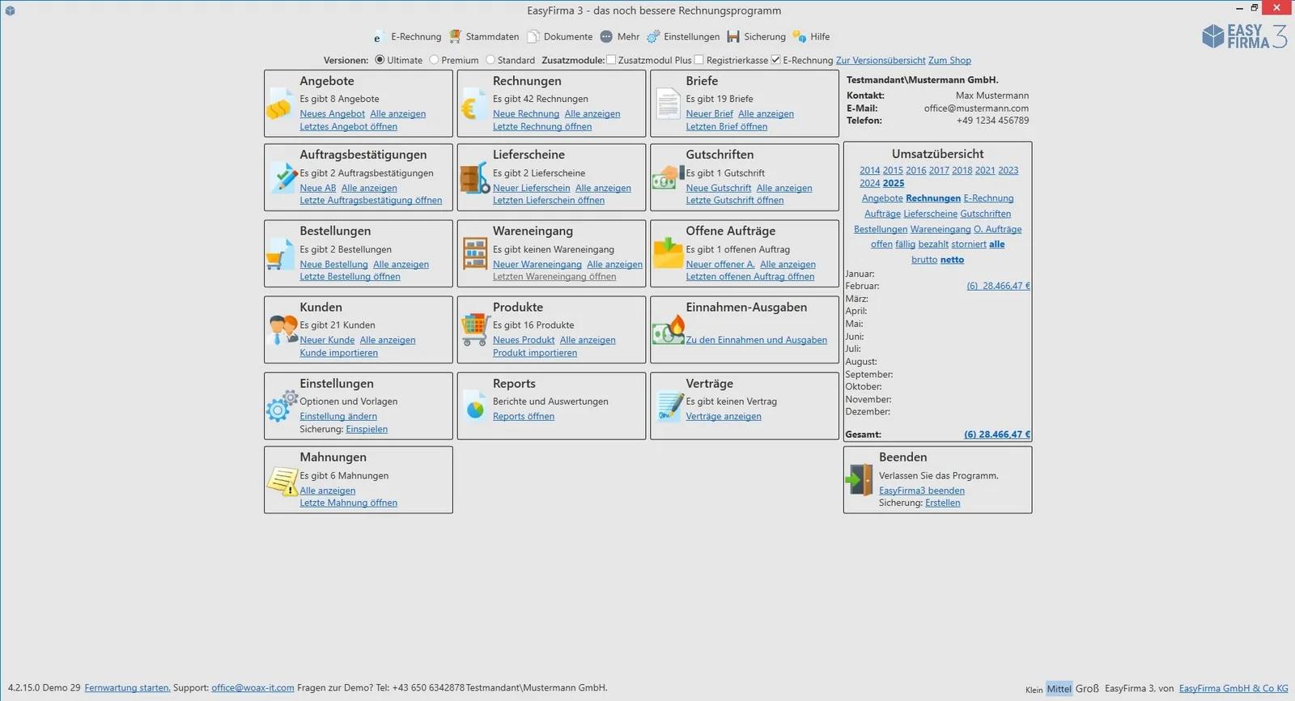
Task: Set interface size to Groß
Action: point(1087,689)
